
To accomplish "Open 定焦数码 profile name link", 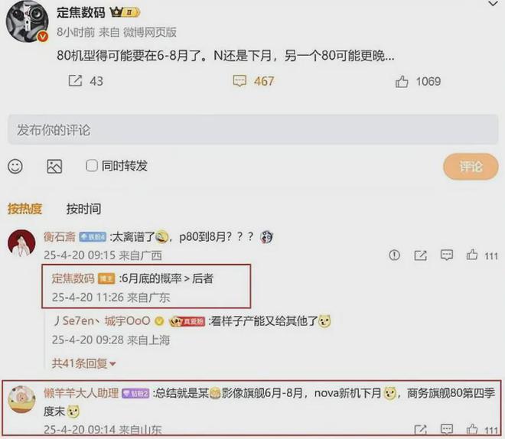I will coord(81,12).
